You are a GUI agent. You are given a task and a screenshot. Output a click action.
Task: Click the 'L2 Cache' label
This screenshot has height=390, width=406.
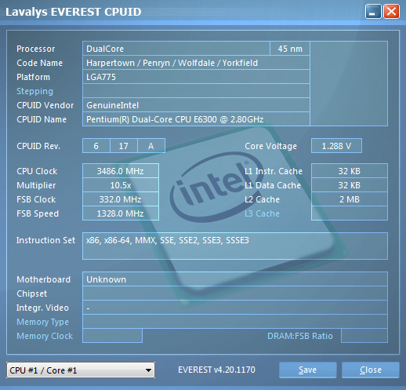pos(262,199)
